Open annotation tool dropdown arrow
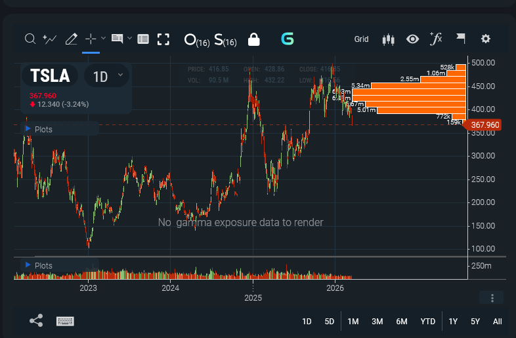Image resolution: width=516 pixels, height=338 pixels. (x=130, y=38)
